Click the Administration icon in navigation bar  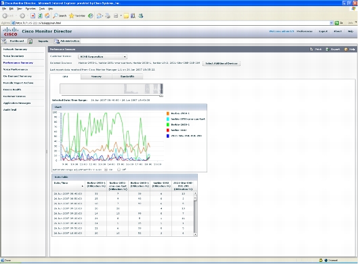tap(57, 41)
